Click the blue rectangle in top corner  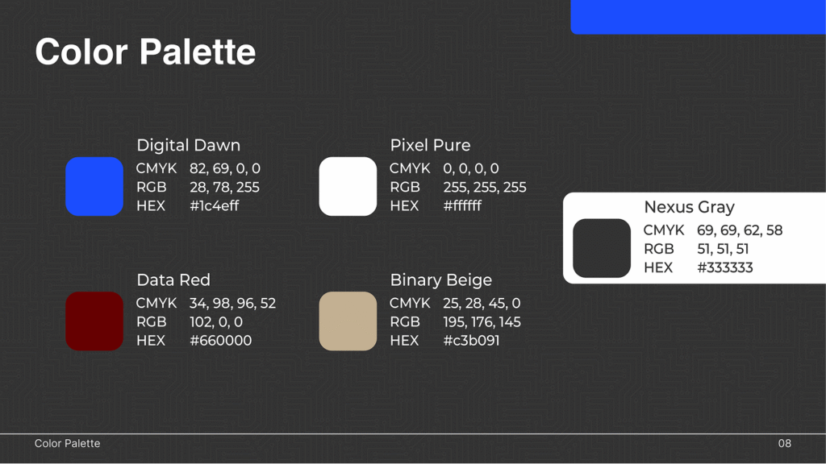pos(698,17)
